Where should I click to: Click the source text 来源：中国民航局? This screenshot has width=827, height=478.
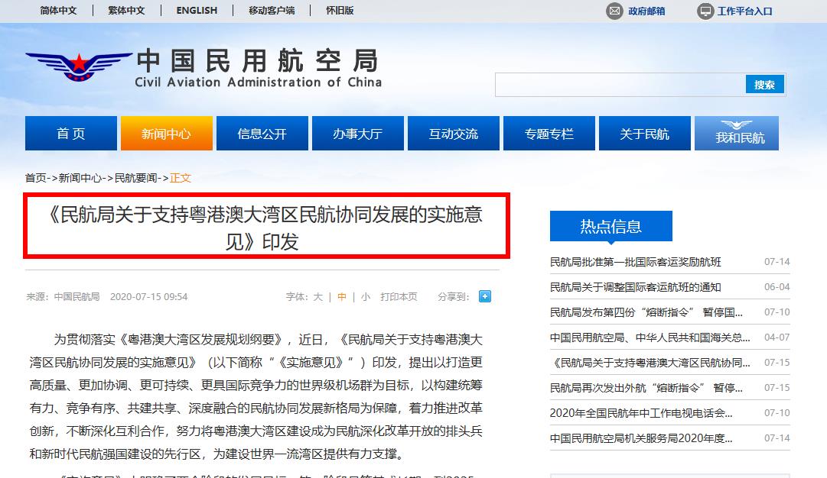63,297
